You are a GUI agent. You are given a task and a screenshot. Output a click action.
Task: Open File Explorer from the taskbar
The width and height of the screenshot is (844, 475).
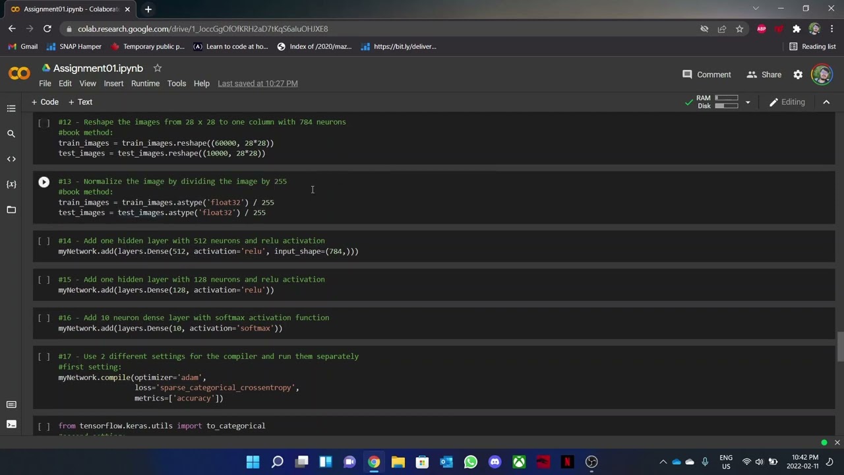398,462
